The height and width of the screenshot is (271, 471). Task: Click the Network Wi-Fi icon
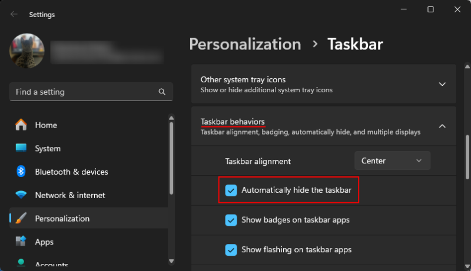tap(21, 195)
